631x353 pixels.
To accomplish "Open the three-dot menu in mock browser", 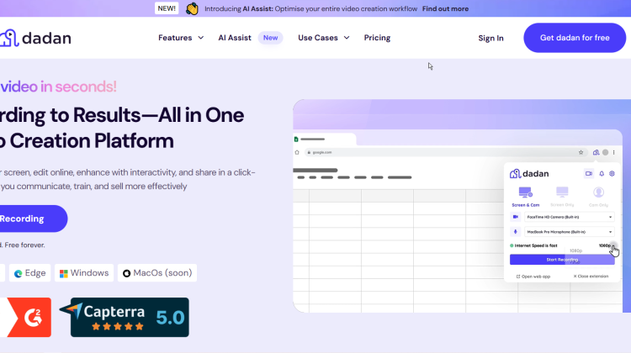I will 613,152.
